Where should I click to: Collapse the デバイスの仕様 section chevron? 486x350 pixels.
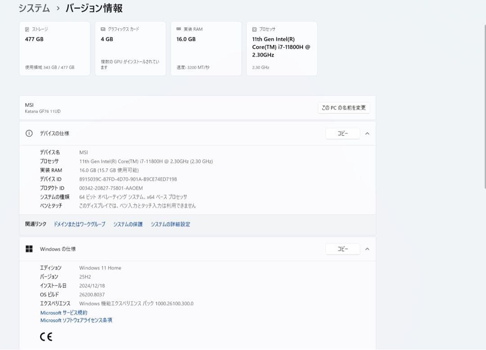[x=367, y=133]
